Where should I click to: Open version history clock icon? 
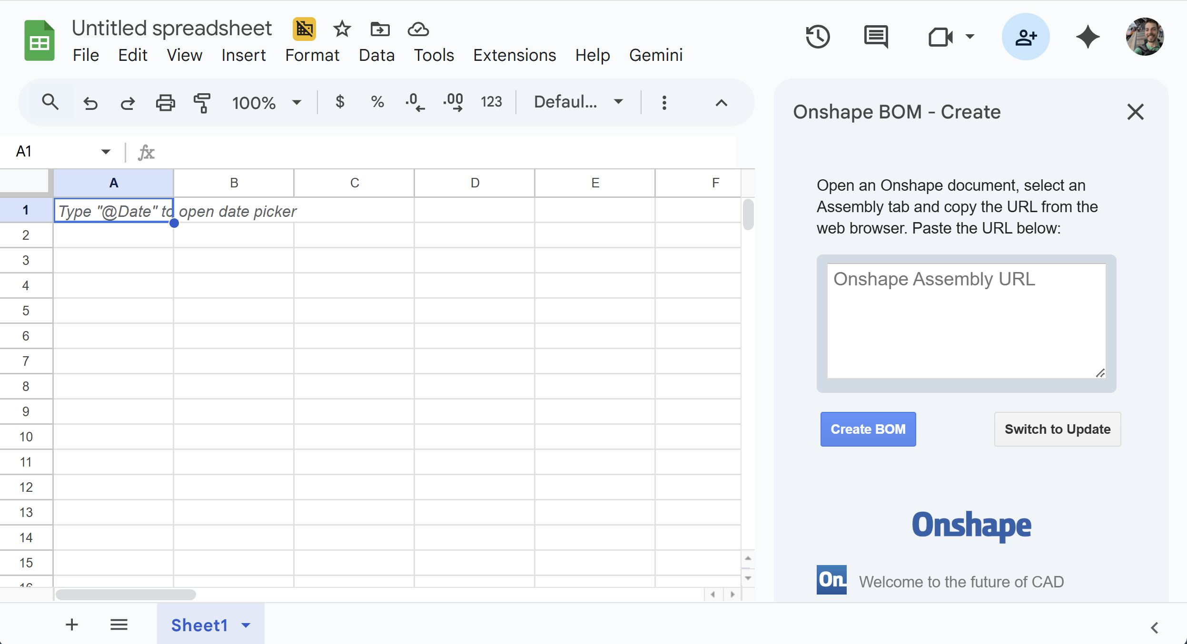[818, 37]
